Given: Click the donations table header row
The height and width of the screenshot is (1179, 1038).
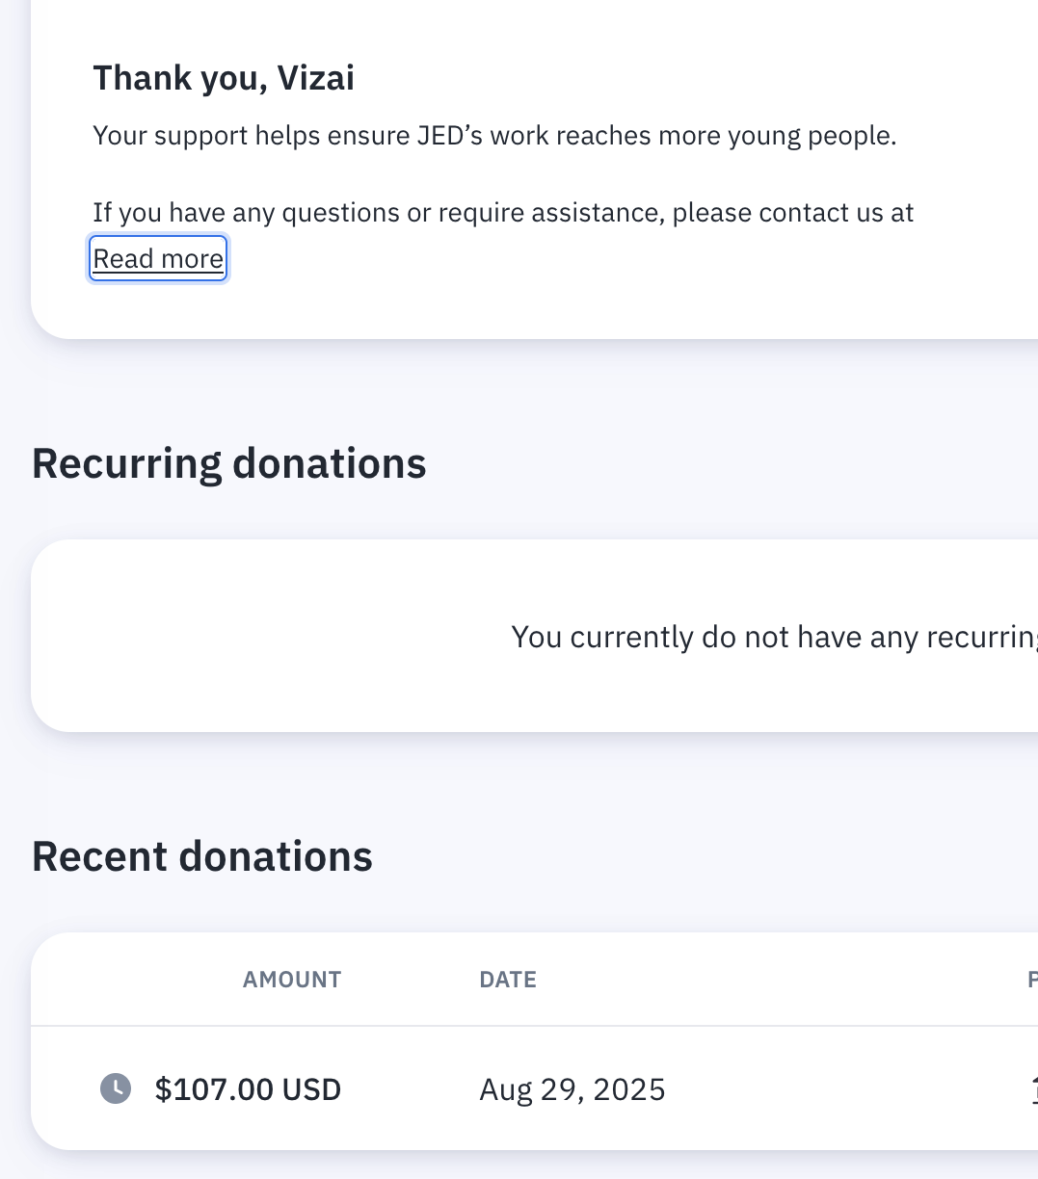Looking at the screenshot, I should click(x=535, y=980).
